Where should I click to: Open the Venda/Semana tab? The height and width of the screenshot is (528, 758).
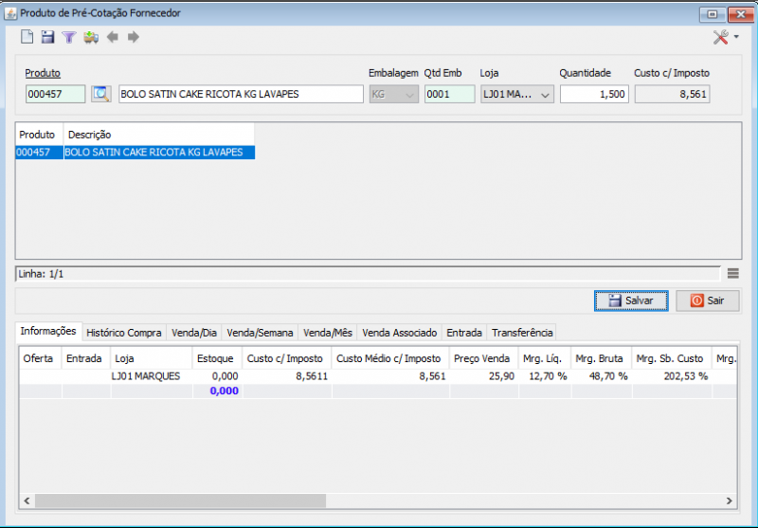(x=260, y=333)
